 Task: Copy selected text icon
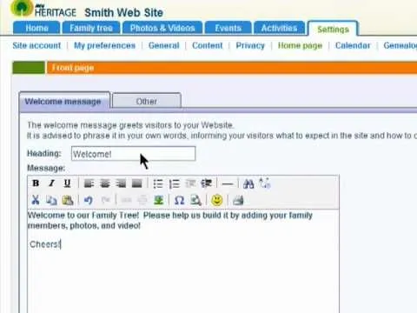(x=51, y=200)
